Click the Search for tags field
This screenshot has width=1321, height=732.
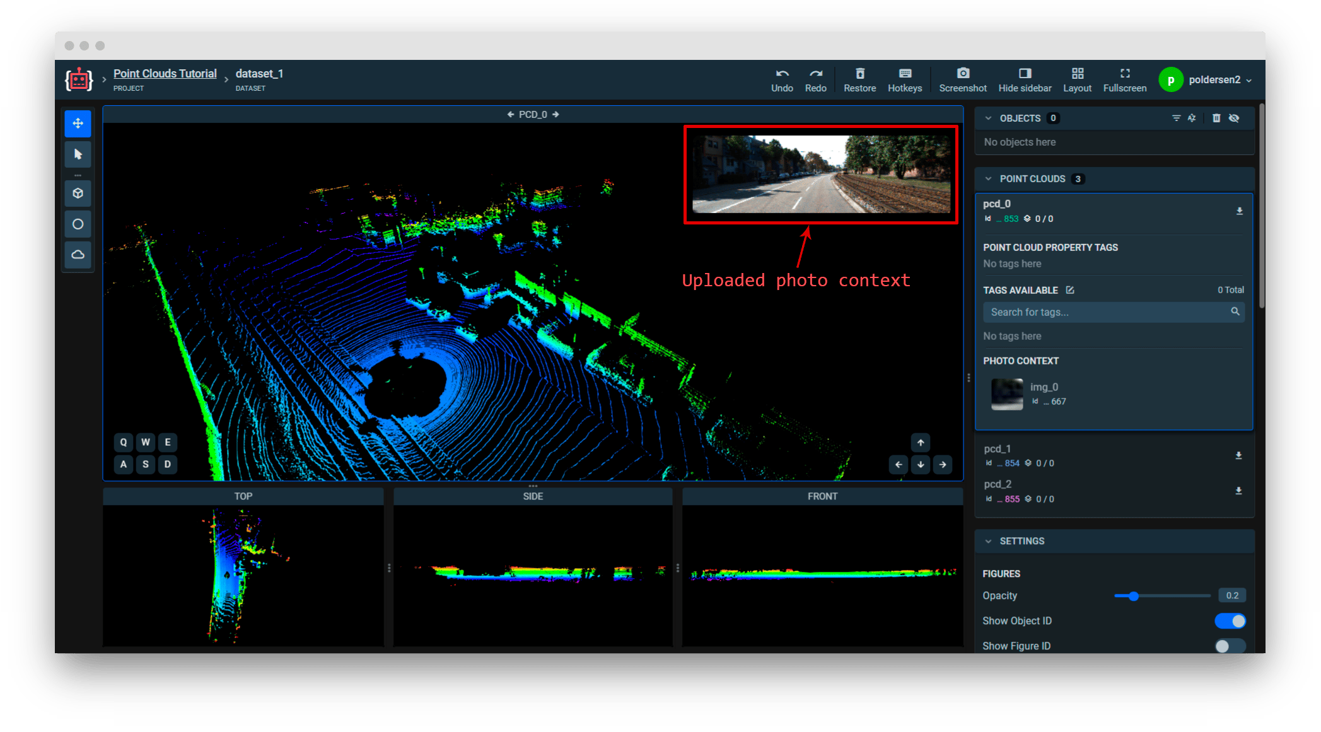pos(1114,312)
